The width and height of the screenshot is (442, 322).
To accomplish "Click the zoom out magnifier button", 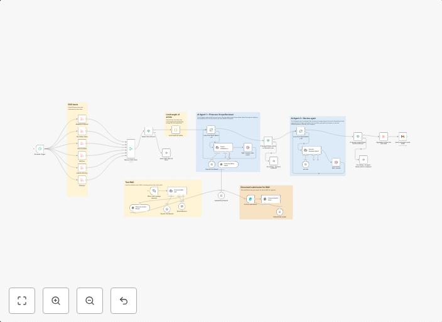I will (90, 301).
